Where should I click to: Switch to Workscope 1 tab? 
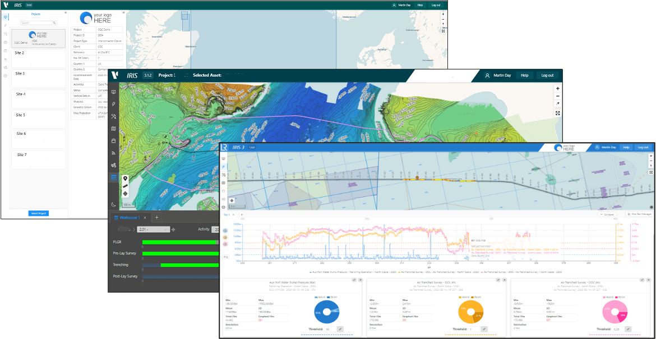point(128,218)
